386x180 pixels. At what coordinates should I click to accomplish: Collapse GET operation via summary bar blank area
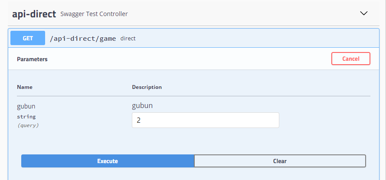[x=246, y=38]
